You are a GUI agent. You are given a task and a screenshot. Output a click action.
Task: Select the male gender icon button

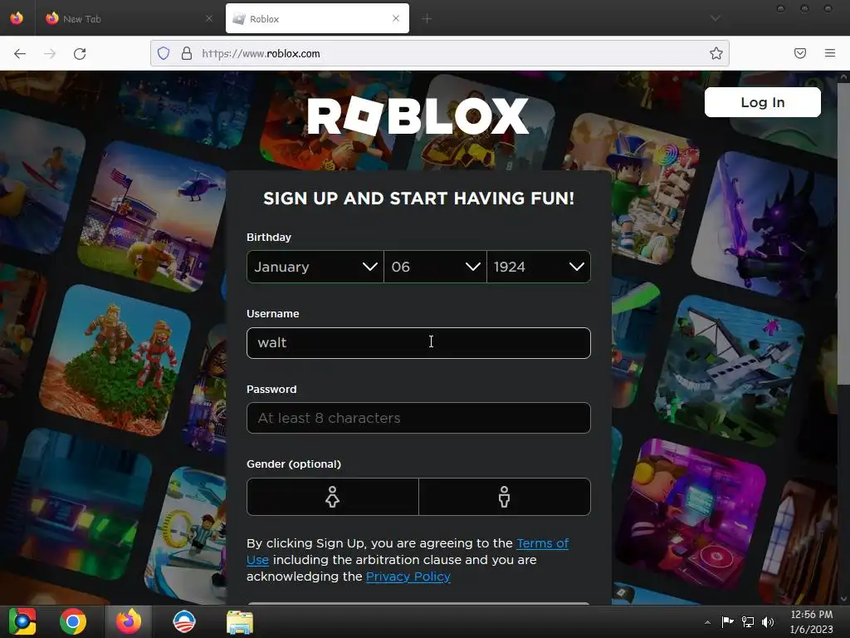pos(505,497)
